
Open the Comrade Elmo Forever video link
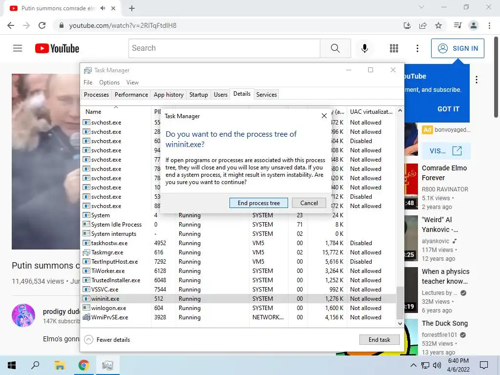(x=444, y=173)
